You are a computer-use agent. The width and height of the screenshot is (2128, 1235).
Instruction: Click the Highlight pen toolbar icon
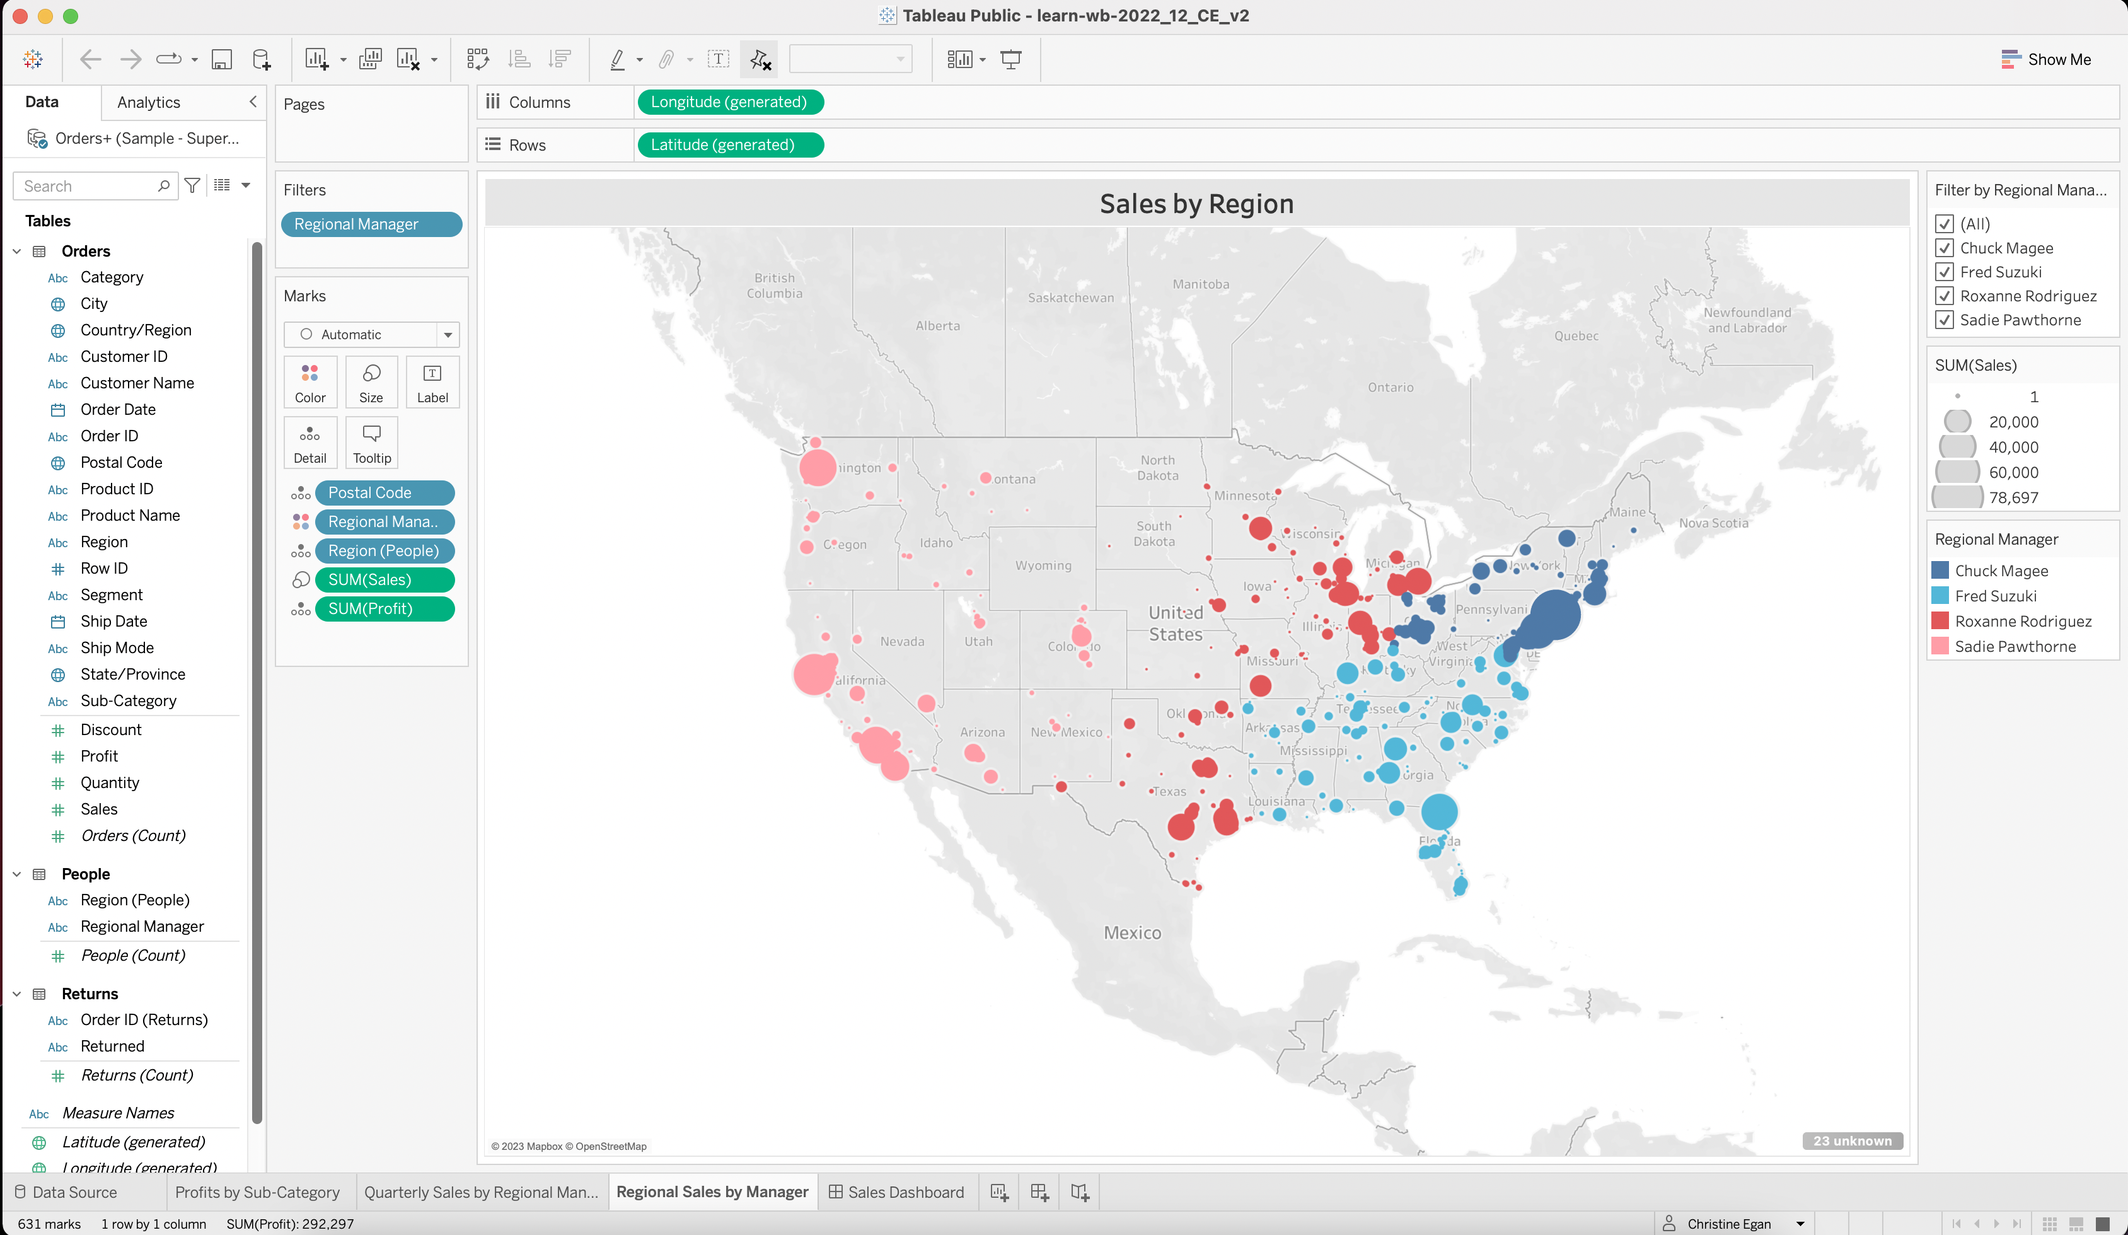click(618, 59)
